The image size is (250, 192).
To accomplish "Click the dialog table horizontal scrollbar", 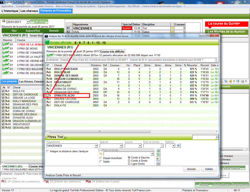I will pyautogui.click(x=100, y=131).
